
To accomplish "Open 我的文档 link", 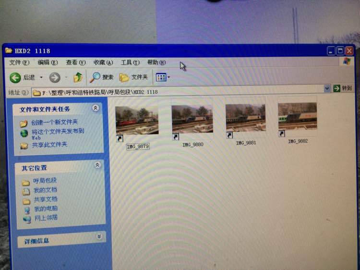I will (x=46, y=190).
